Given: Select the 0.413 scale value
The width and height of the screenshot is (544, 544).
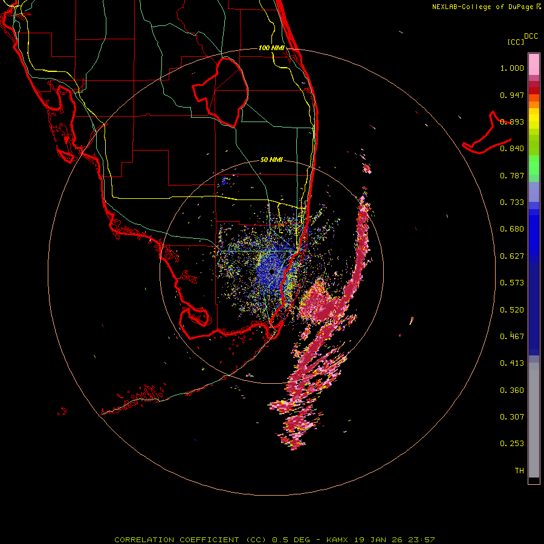Looking at the screenshot, I should 512,363.
